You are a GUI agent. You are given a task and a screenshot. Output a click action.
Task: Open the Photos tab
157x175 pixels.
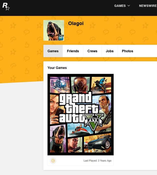(127, 51)
